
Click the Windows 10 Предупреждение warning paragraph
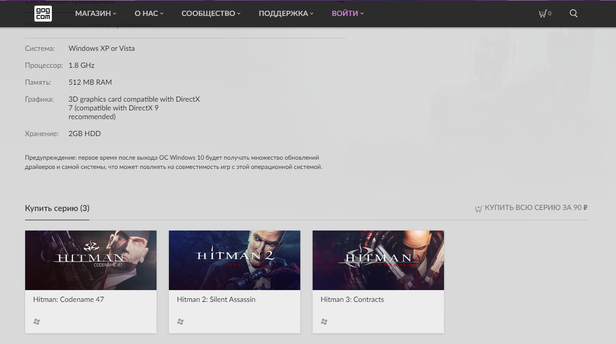[174, 162]
